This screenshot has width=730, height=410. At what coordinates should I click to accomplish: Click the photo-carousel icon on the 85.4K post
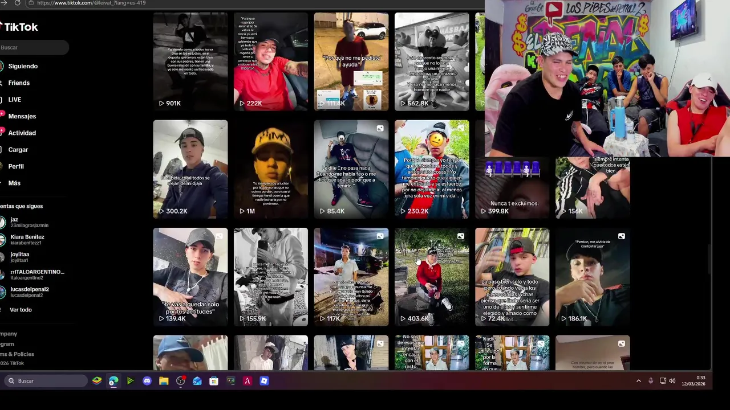pyautogui.click(x=380, y=129)
